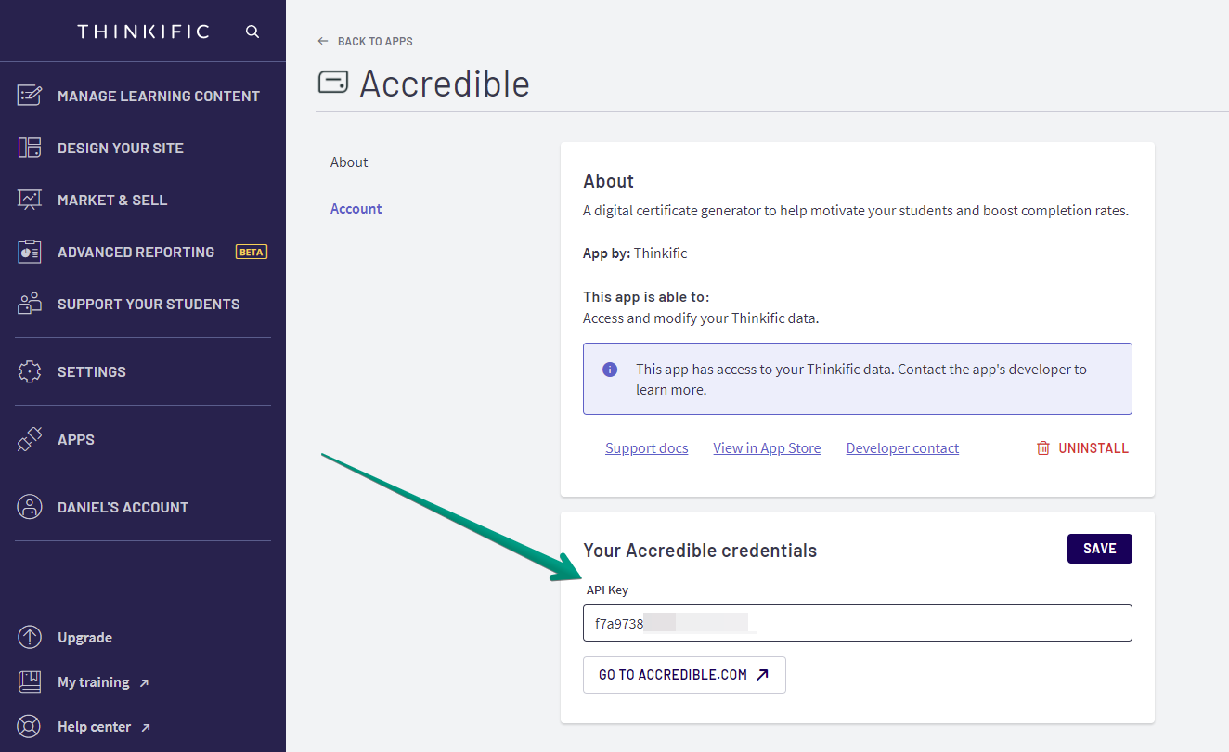Click the Go to Accredible.com button

click(684, 675)
